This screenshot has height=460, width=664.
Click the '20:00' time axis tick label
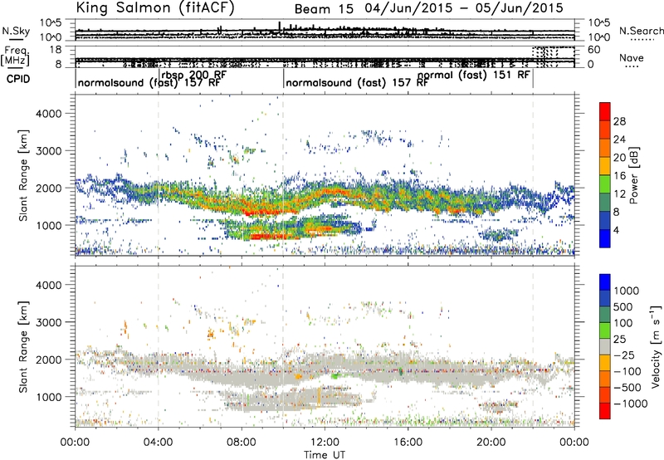(x=491, y=443)
